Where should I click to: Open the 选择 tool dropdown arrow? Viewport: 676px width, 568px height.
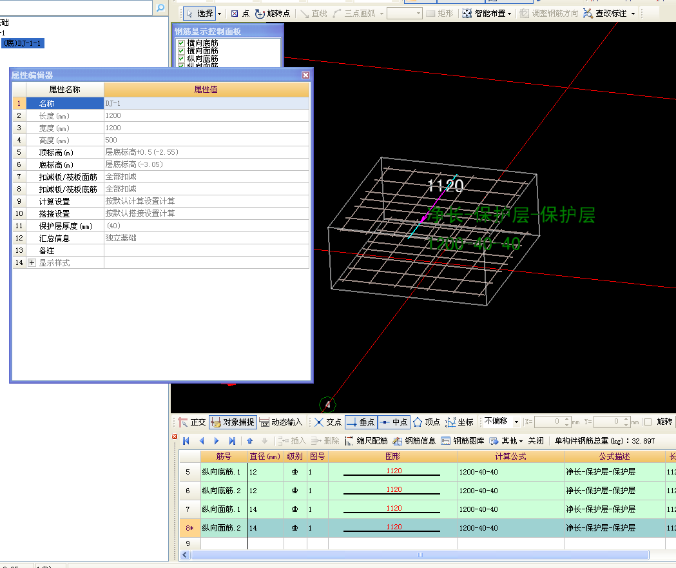click(x=220, y=14)
